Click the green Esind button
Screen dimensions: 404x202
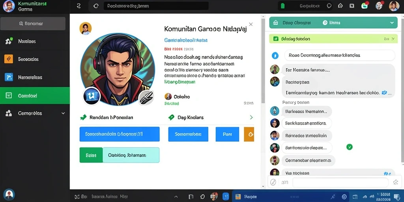(91, 155)
